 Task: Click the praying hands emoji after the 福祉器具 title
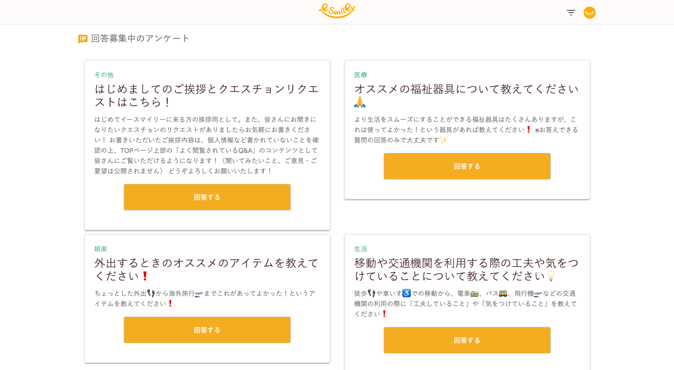(x=360, y=102)
